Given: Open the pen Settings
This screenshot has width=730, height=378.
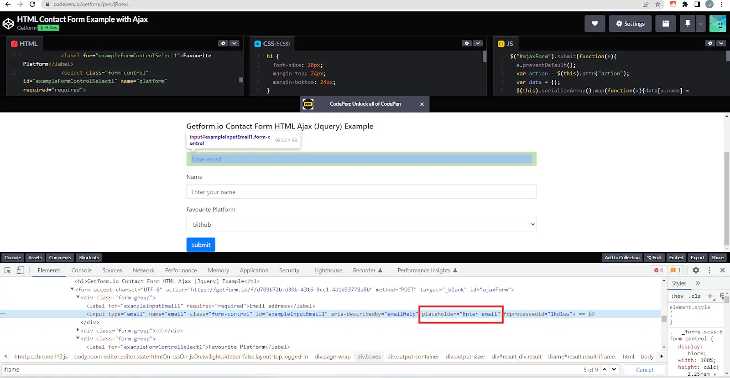Looking at the screenshot, I should (x=631, y=24).
